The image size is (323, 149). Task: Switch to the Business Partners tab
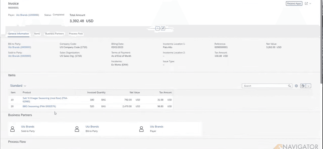[54, 34]
